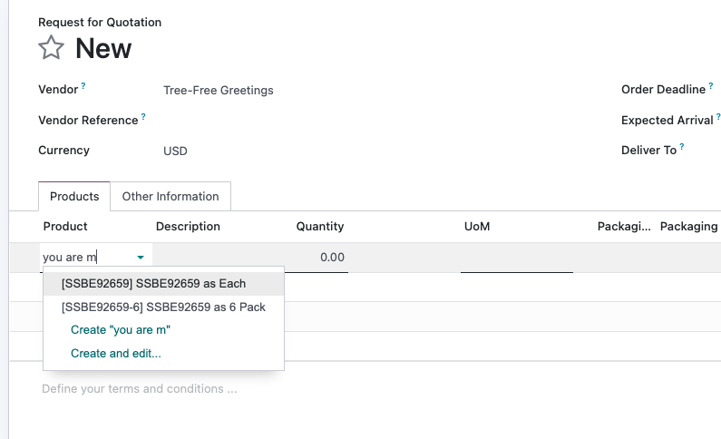
Task: Show Order Deadline help question mark
Action: pos(711,85)
